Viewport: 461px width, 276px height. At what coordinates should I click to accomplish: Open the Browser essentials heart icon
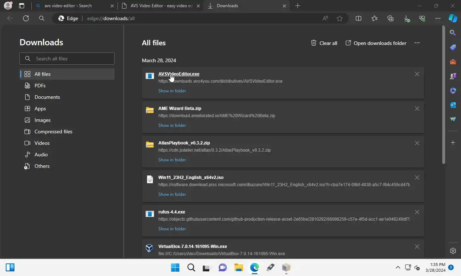(x=422, y=18)
